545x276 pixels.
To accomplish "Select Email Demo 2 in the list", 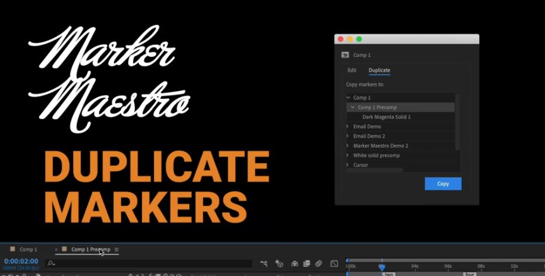I will 369,136.
